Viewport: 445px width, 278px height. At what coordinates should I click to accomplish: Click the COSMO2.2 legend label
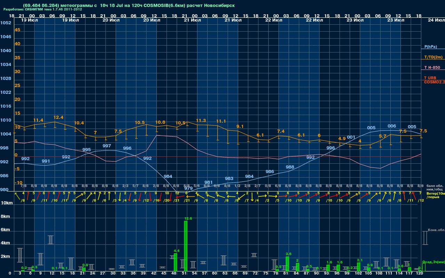pyautogui.click(x=435, y=82)
